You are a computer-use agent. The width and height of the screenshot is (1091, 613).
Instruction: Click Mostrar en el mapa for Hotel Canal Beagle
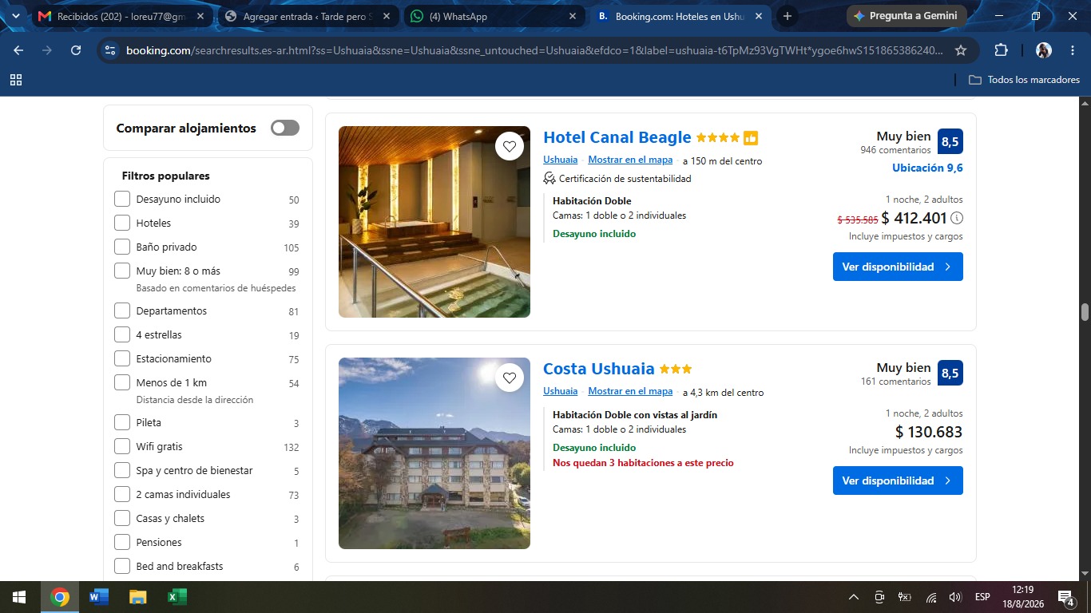(x=630, y=160)
